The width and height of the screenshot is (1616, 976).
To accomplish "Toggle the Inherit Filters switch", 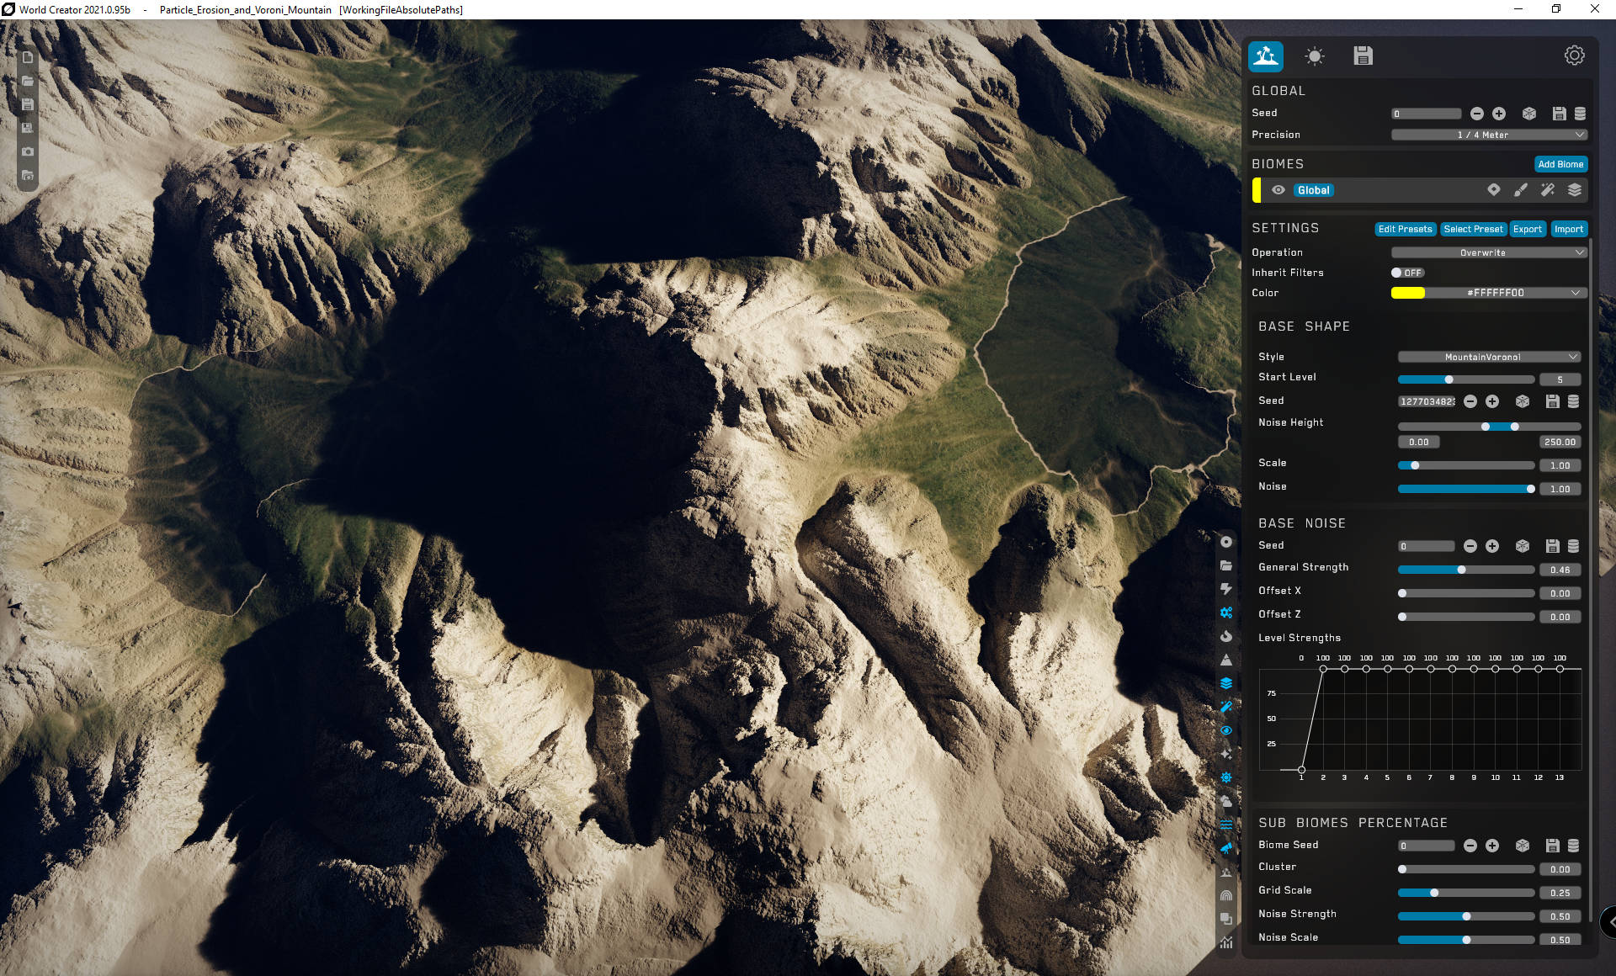I will 1406,273.
